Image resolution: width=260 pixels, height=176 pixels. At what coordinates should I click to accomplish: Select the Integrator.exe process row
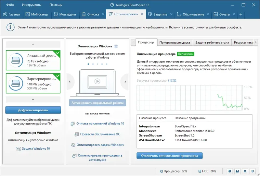(x=194, y=126)
